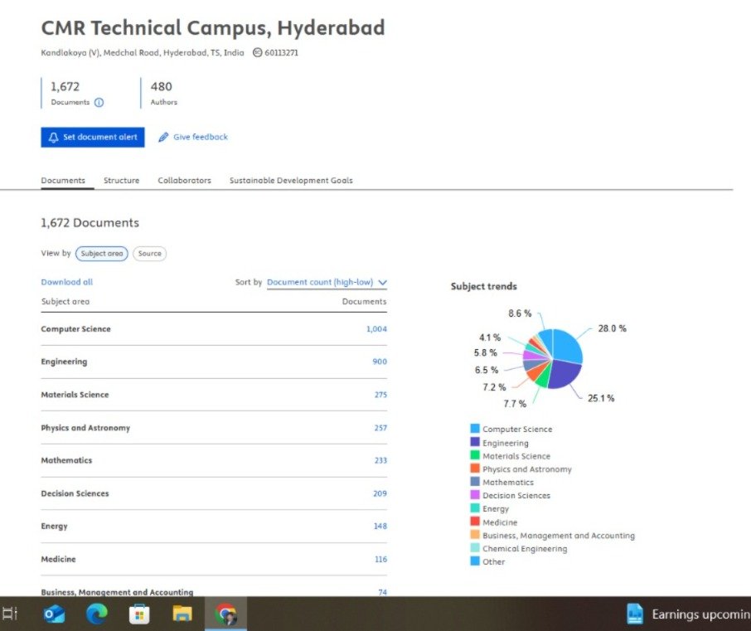Click Download all link
Screen dimensions: 751x631
[66, 282]
